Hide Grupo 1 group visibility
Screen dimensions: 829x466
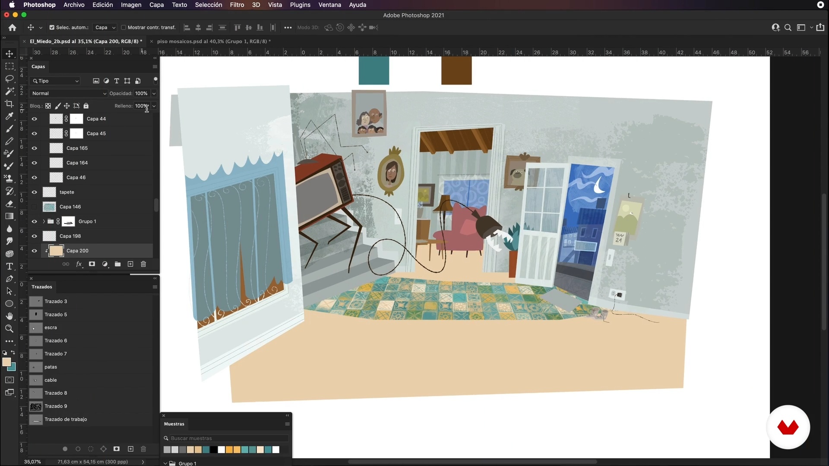pos(34,222)
